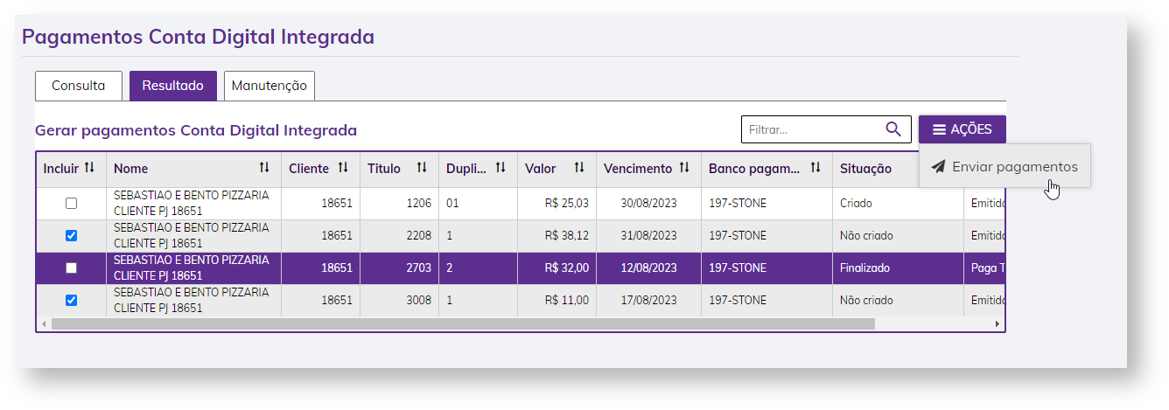Sort by Nome column arrows icon

pos(264,168)
